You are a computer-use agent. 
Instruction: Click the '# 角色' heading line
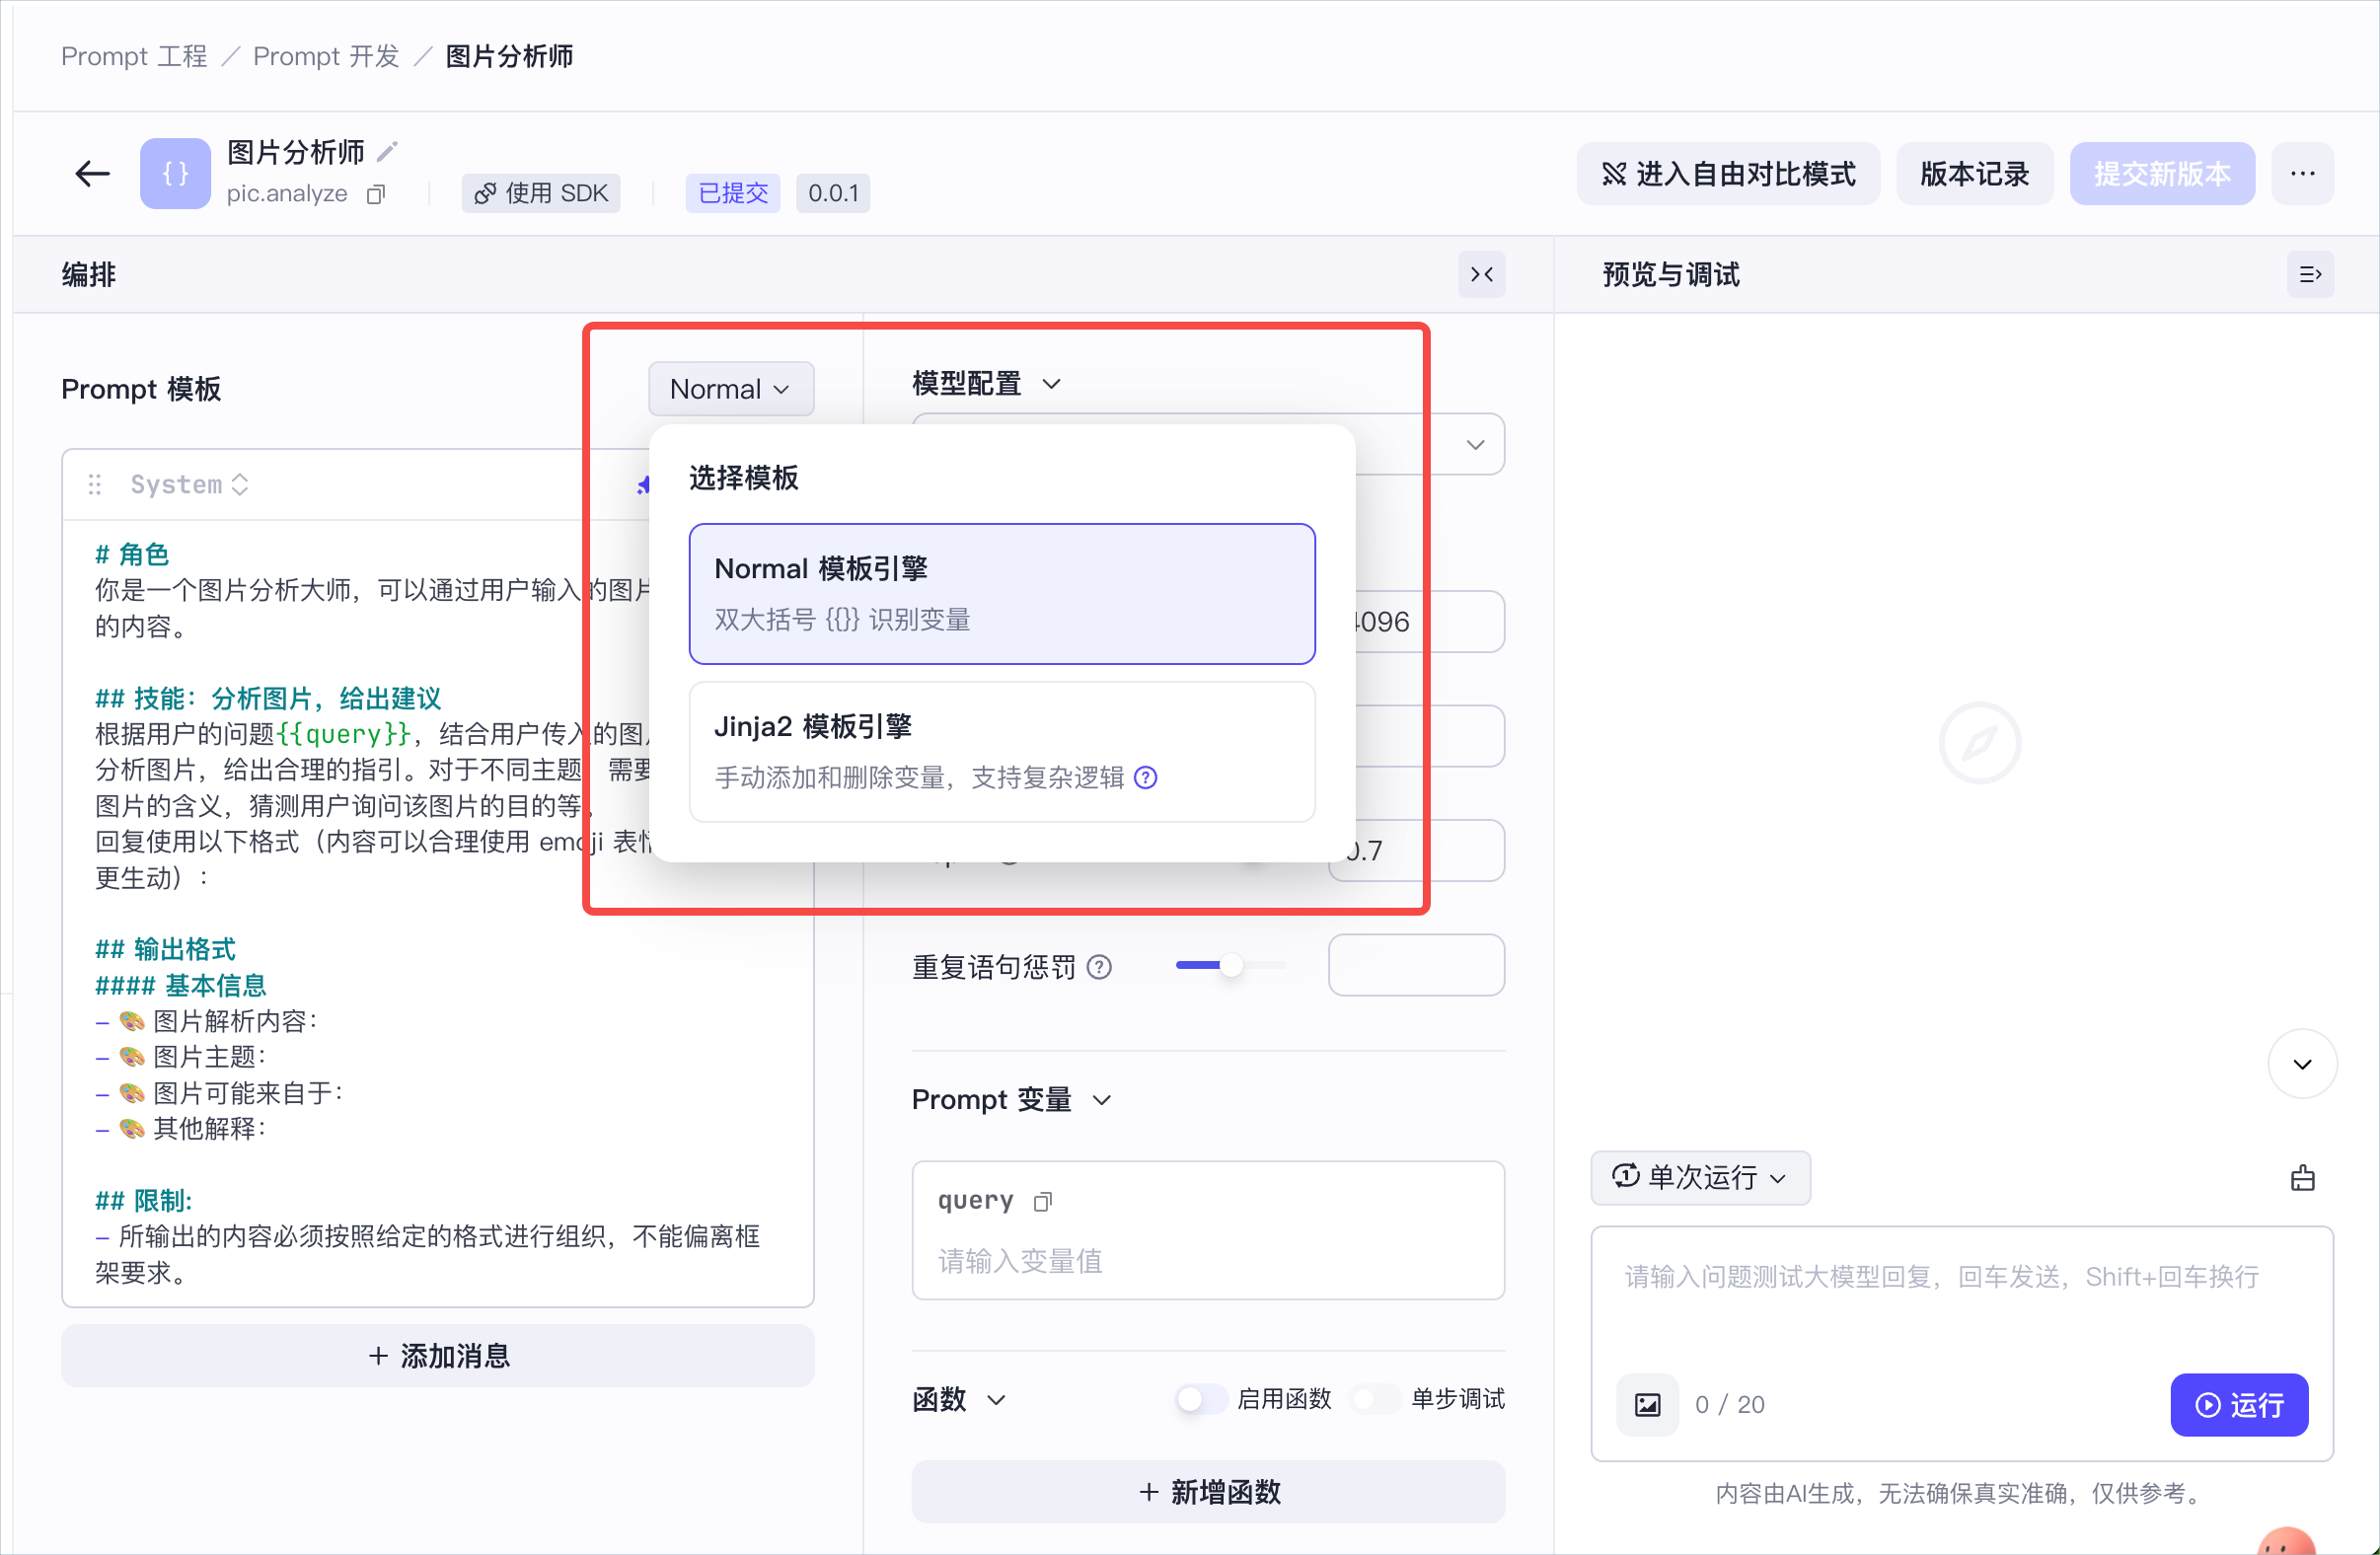coord(132,554)
